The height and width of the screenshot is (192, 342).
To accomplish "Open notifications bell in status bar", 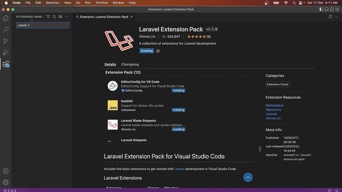I will click(x=337, y=190).
